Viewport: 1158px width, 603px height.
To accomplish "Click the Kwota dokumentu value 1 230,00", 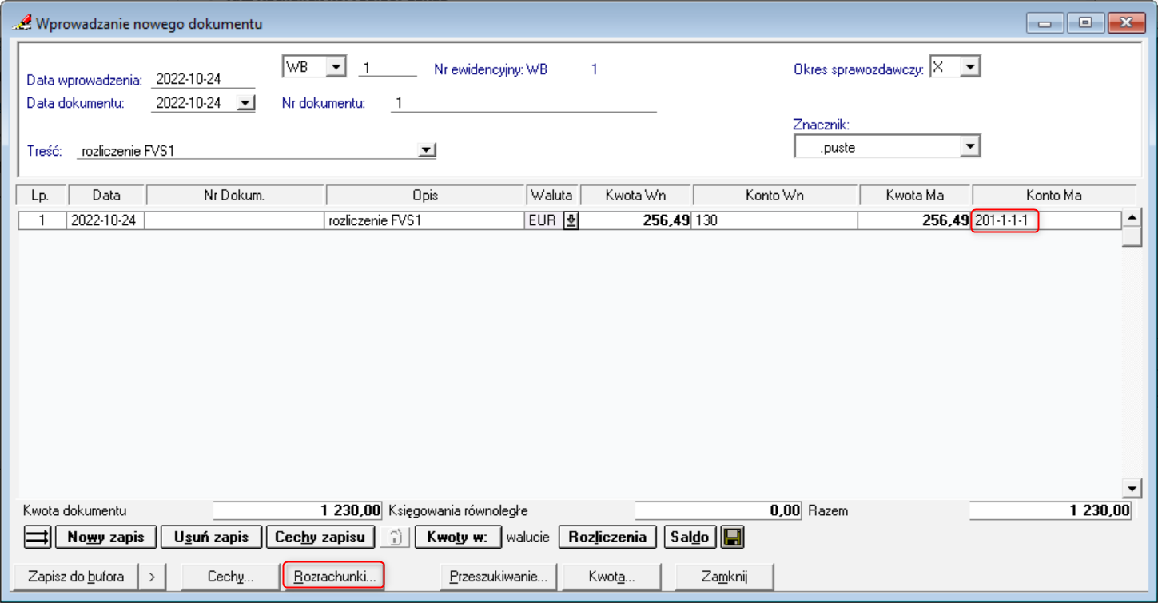I will [x=298, y=510].
